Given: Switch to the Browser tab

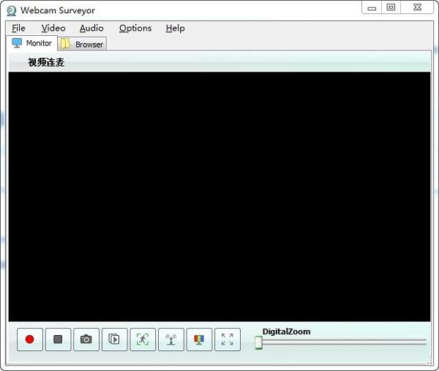Looking at the screenshot, I should click(x=82, y=44).
